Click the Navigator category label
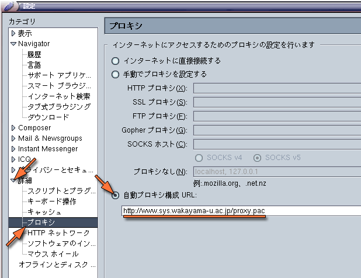 click(x=34, y=43)
